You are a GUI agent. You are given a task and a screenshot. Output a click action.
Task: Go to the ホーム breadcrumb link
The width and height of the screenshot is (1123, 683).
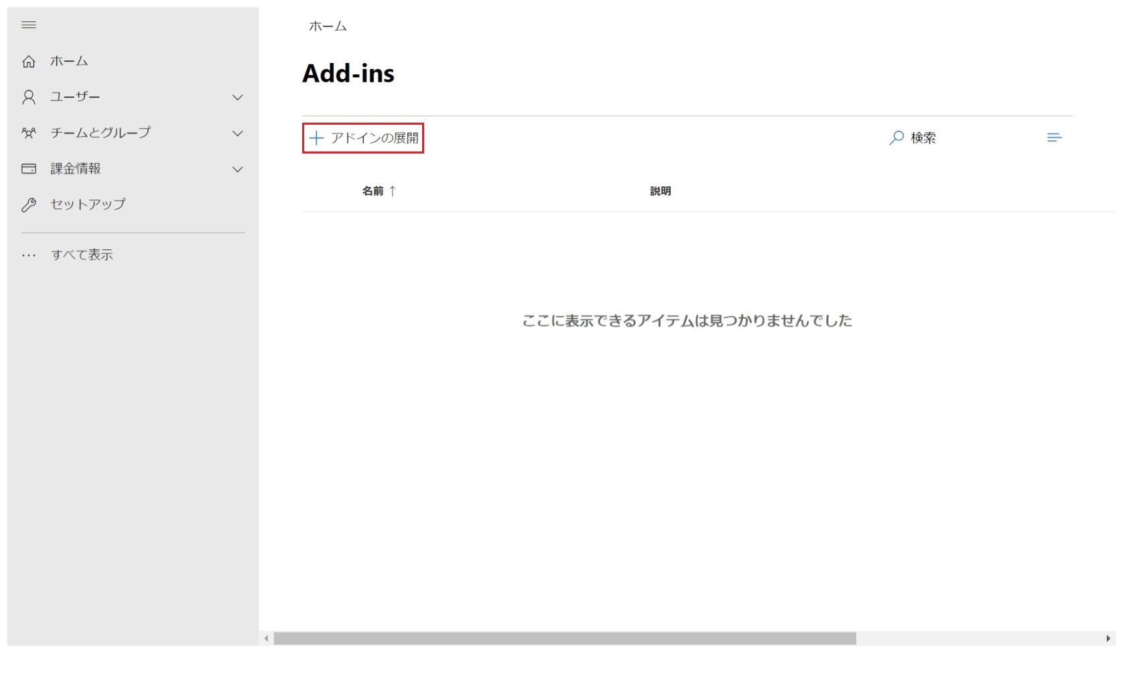click(328, 26)
